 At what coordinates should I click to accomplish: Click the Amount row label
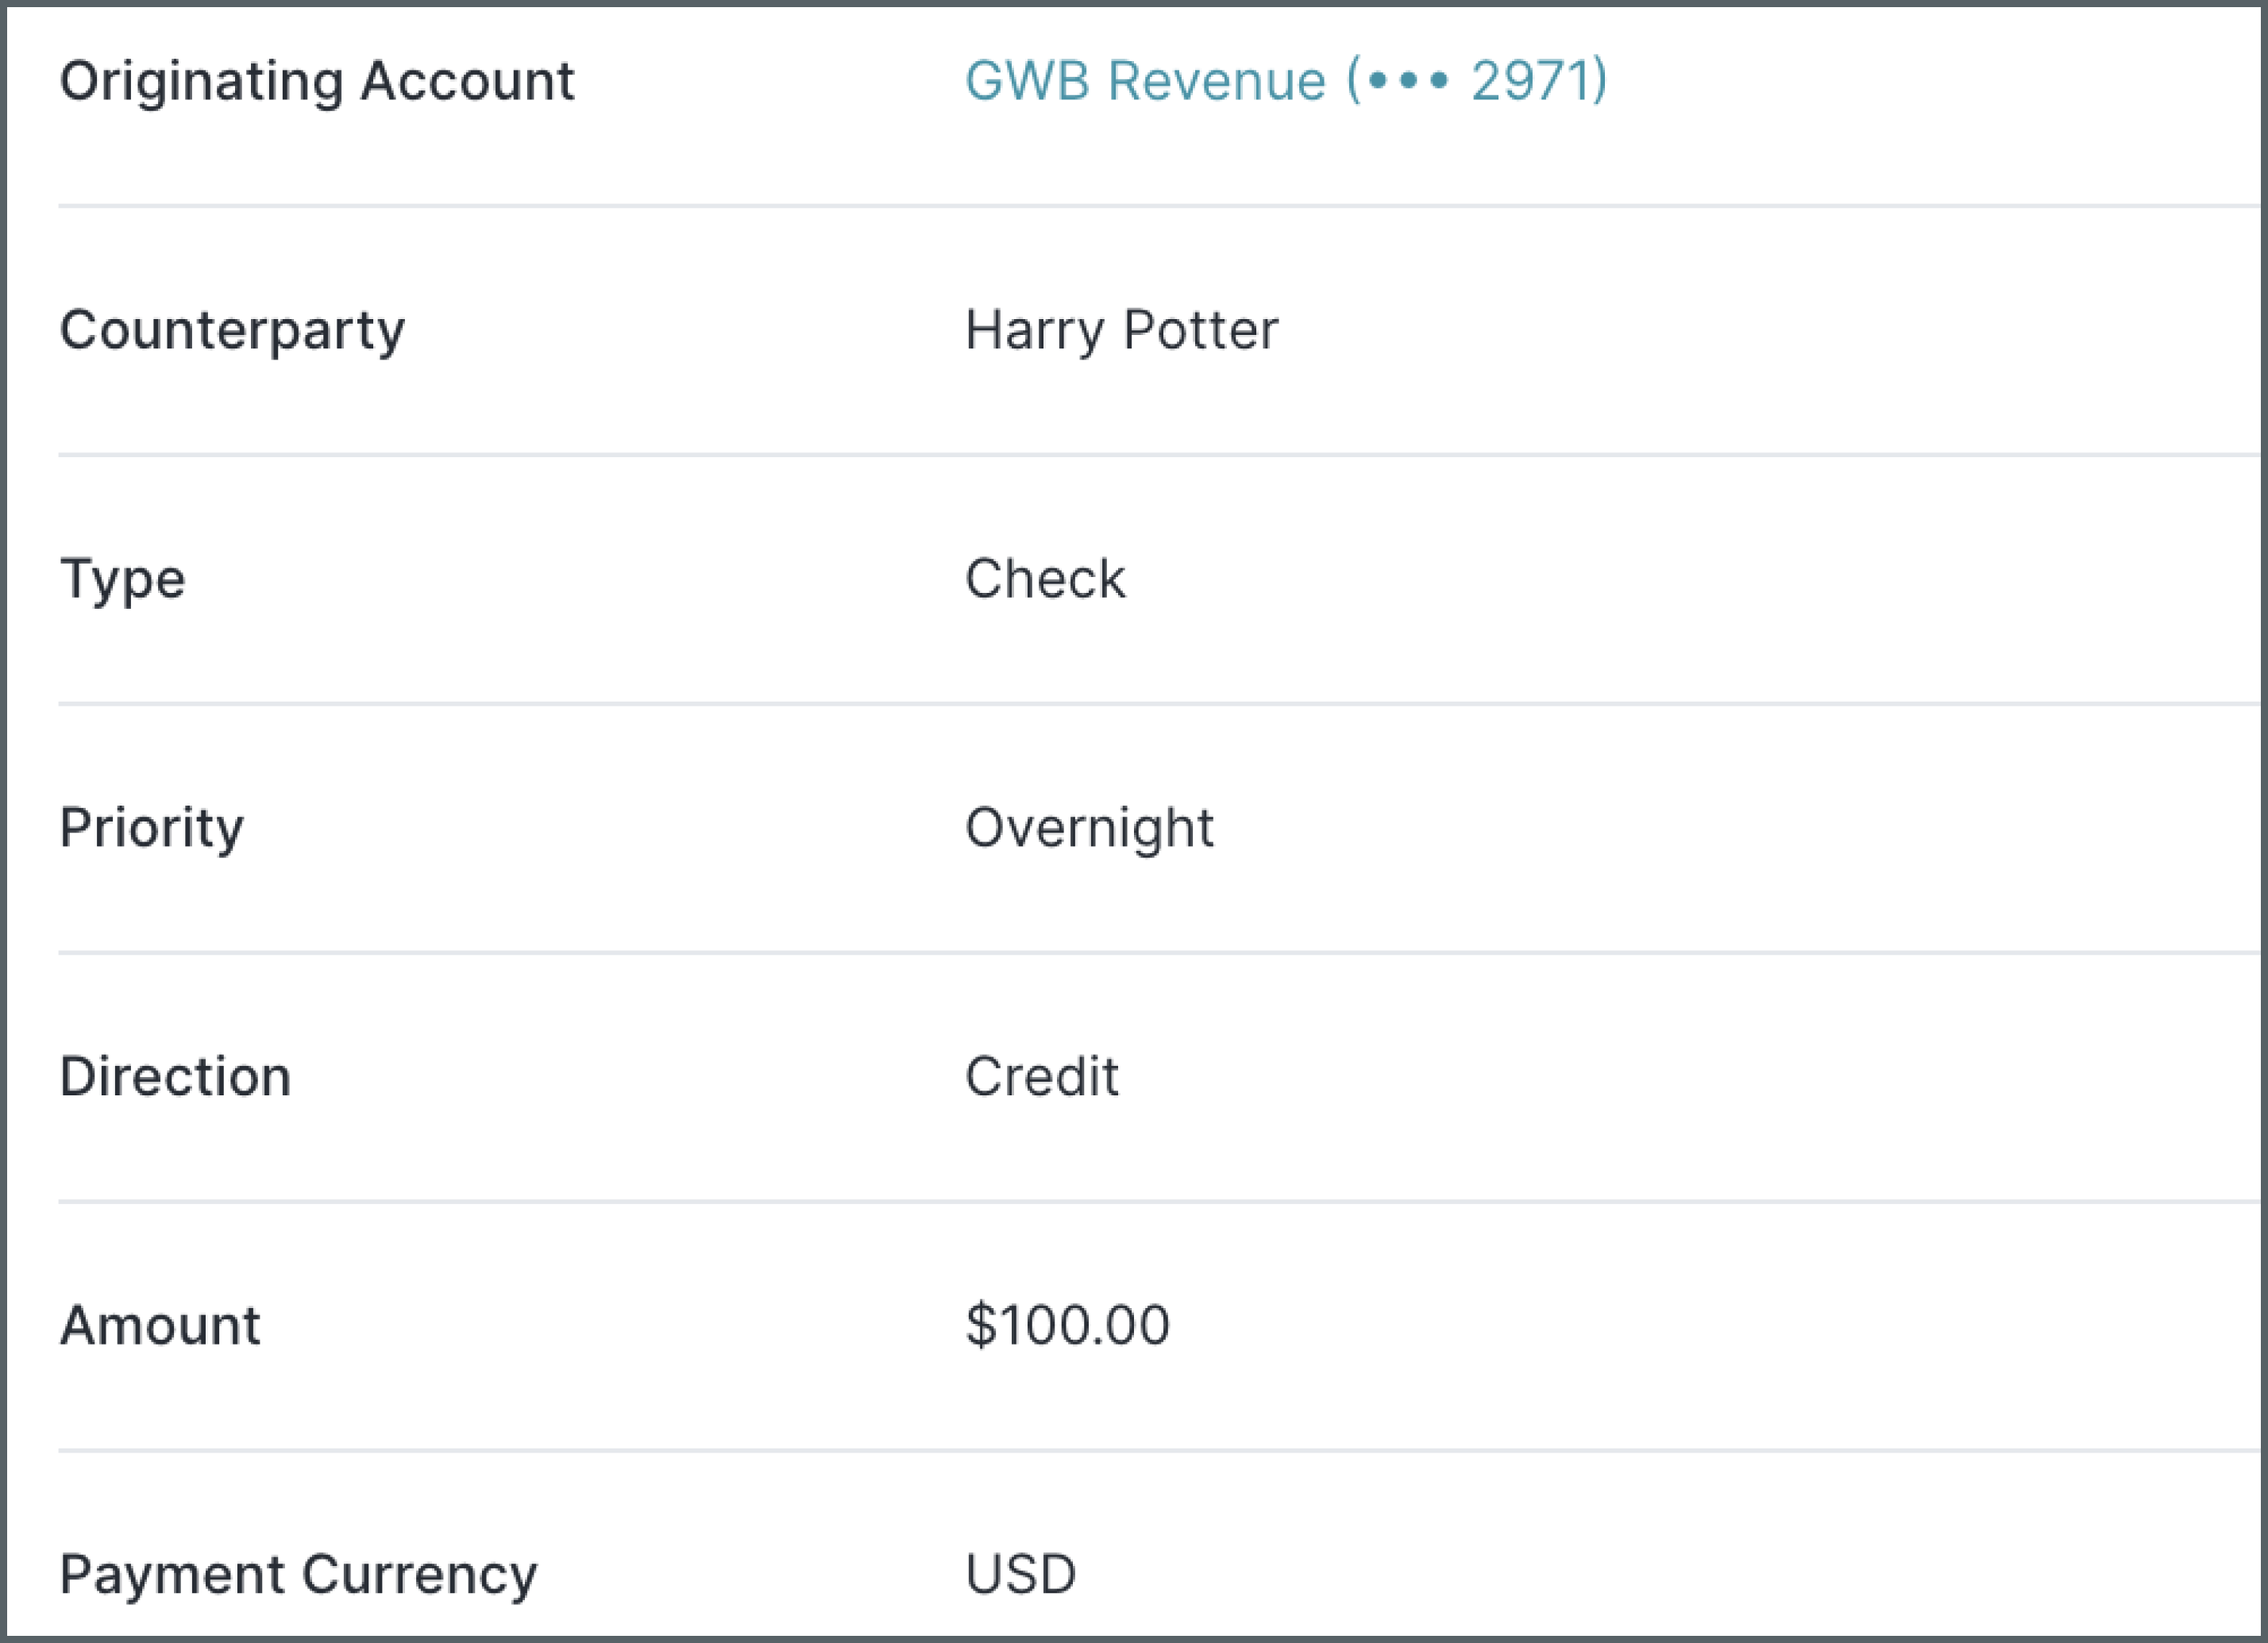point(160,1324)
